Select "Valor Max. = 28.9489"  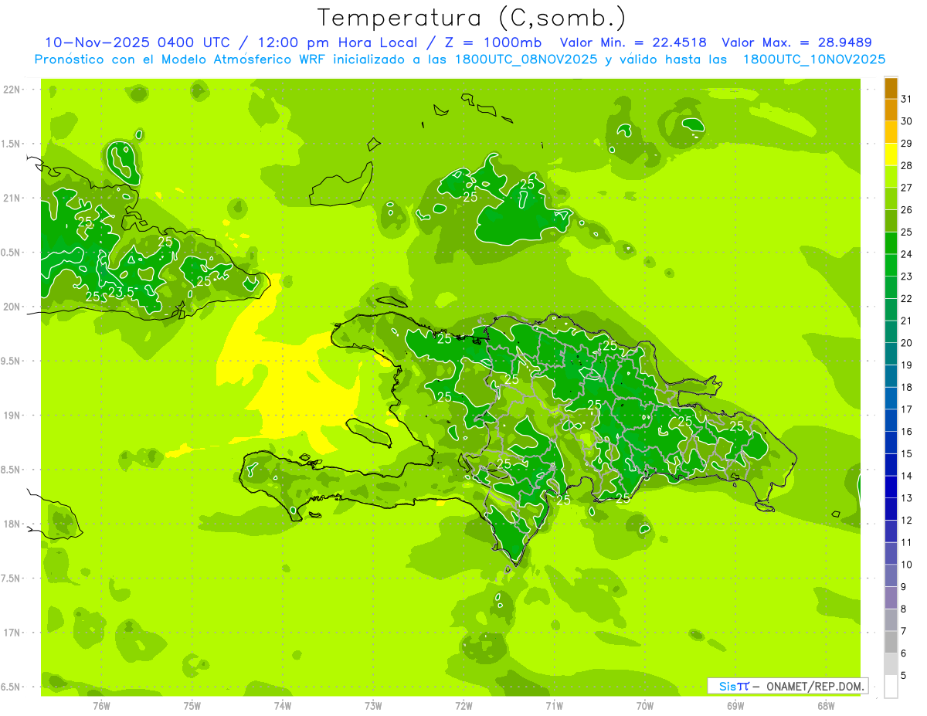pyautogui.click(x=796, y=42)
